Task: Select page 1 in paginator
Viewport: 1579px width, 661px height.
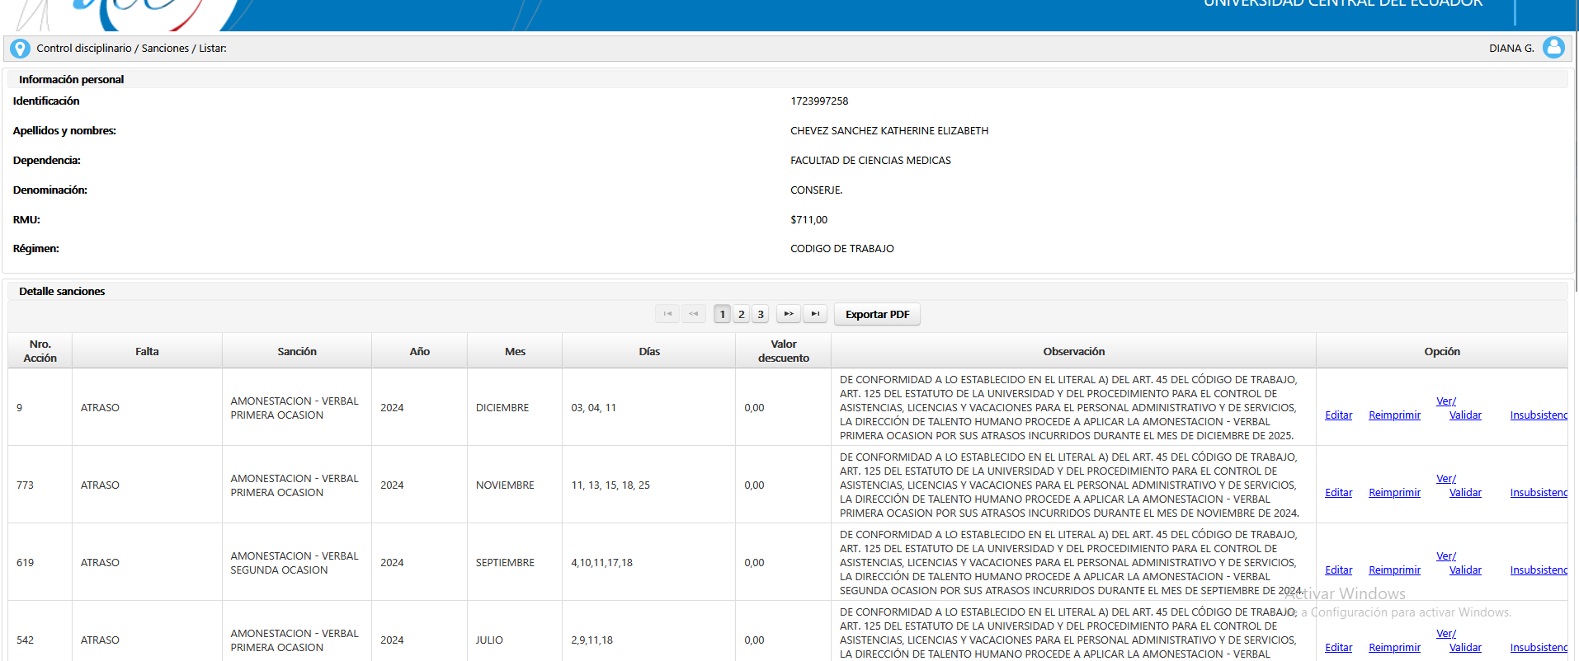Action: click(x=723, y=314)
